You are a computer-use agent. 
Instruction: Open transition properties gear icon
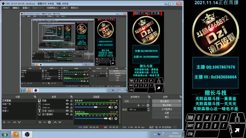coord(148,105)
